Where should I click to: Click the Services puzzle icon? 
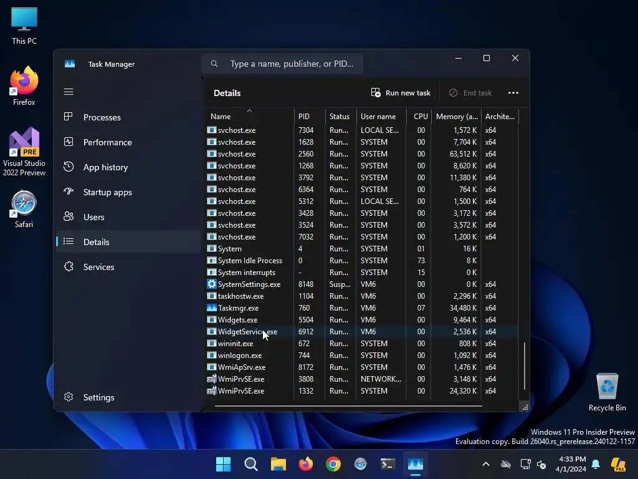click(69, 266)
